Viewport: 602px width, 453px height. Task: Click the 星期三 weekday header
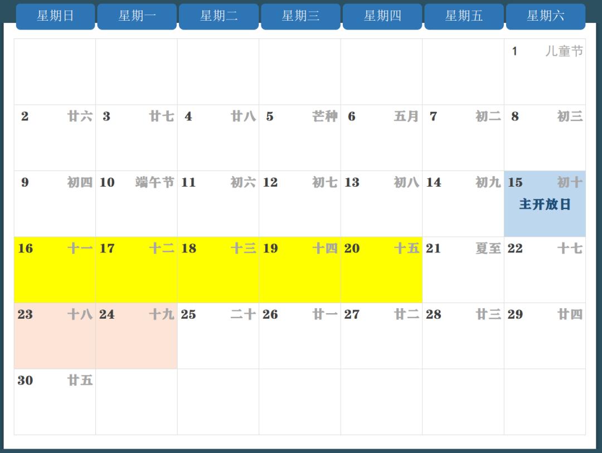tap(300, 16)
